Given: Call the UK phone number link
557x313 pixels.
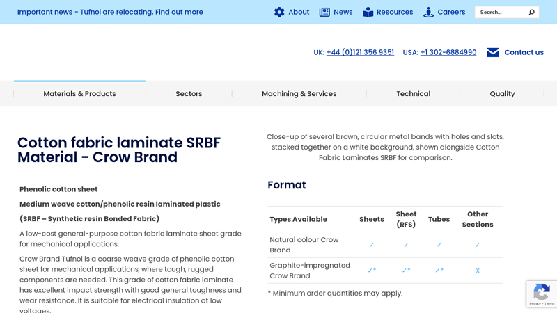Looking at the screenshot, I should (x=360, y=53).
